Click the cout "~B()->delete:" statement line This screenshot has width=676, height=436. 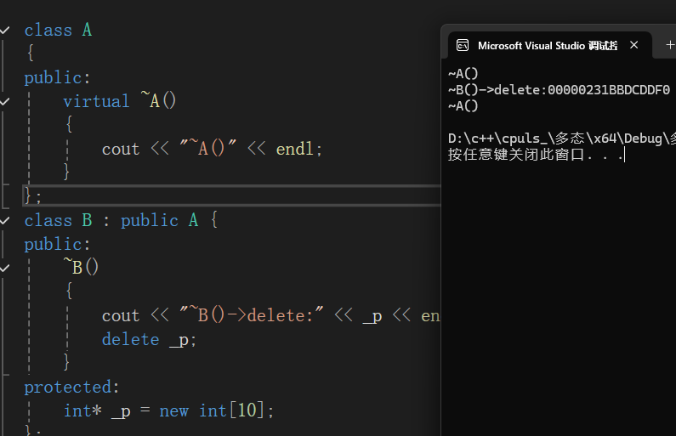pos(270,315)
